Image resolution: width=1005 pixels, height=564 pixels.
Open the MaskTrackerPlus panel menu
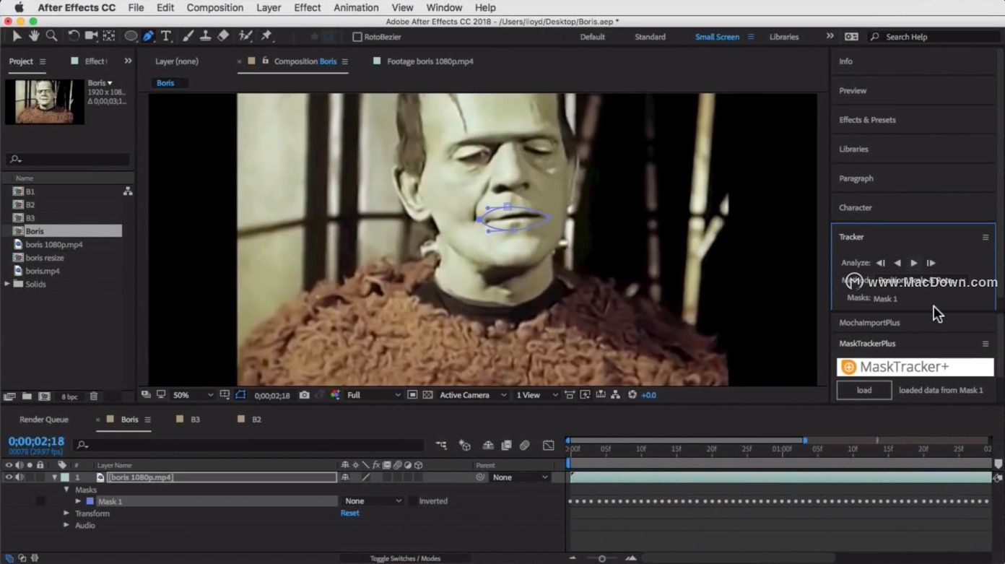pyautogui.click(x=986, y=344)
